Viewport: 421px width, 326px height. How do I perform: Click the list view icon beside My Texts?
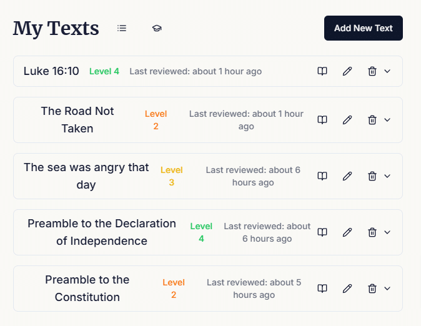(122, 28)
